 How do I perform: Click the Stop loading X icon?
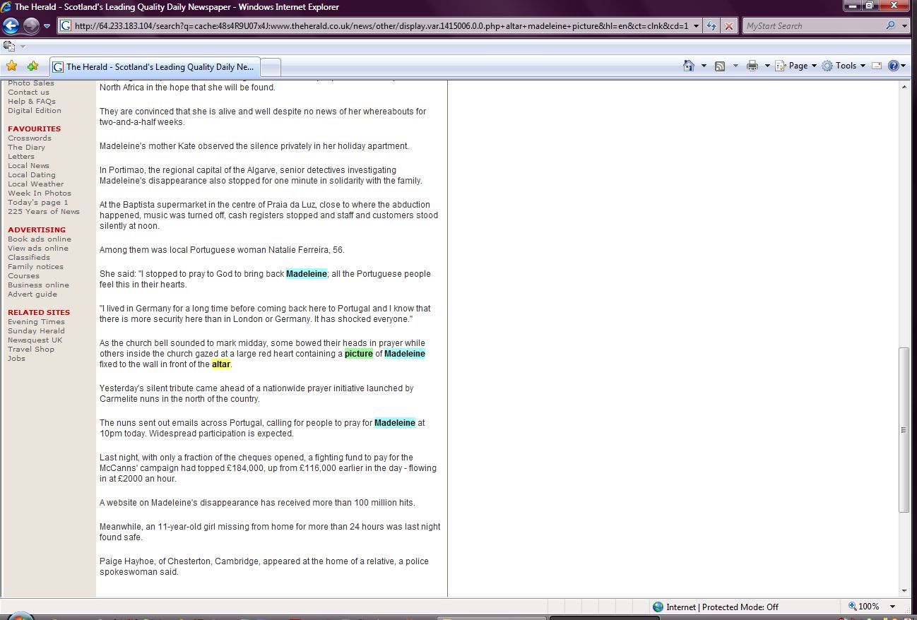(x=729, y=26)
